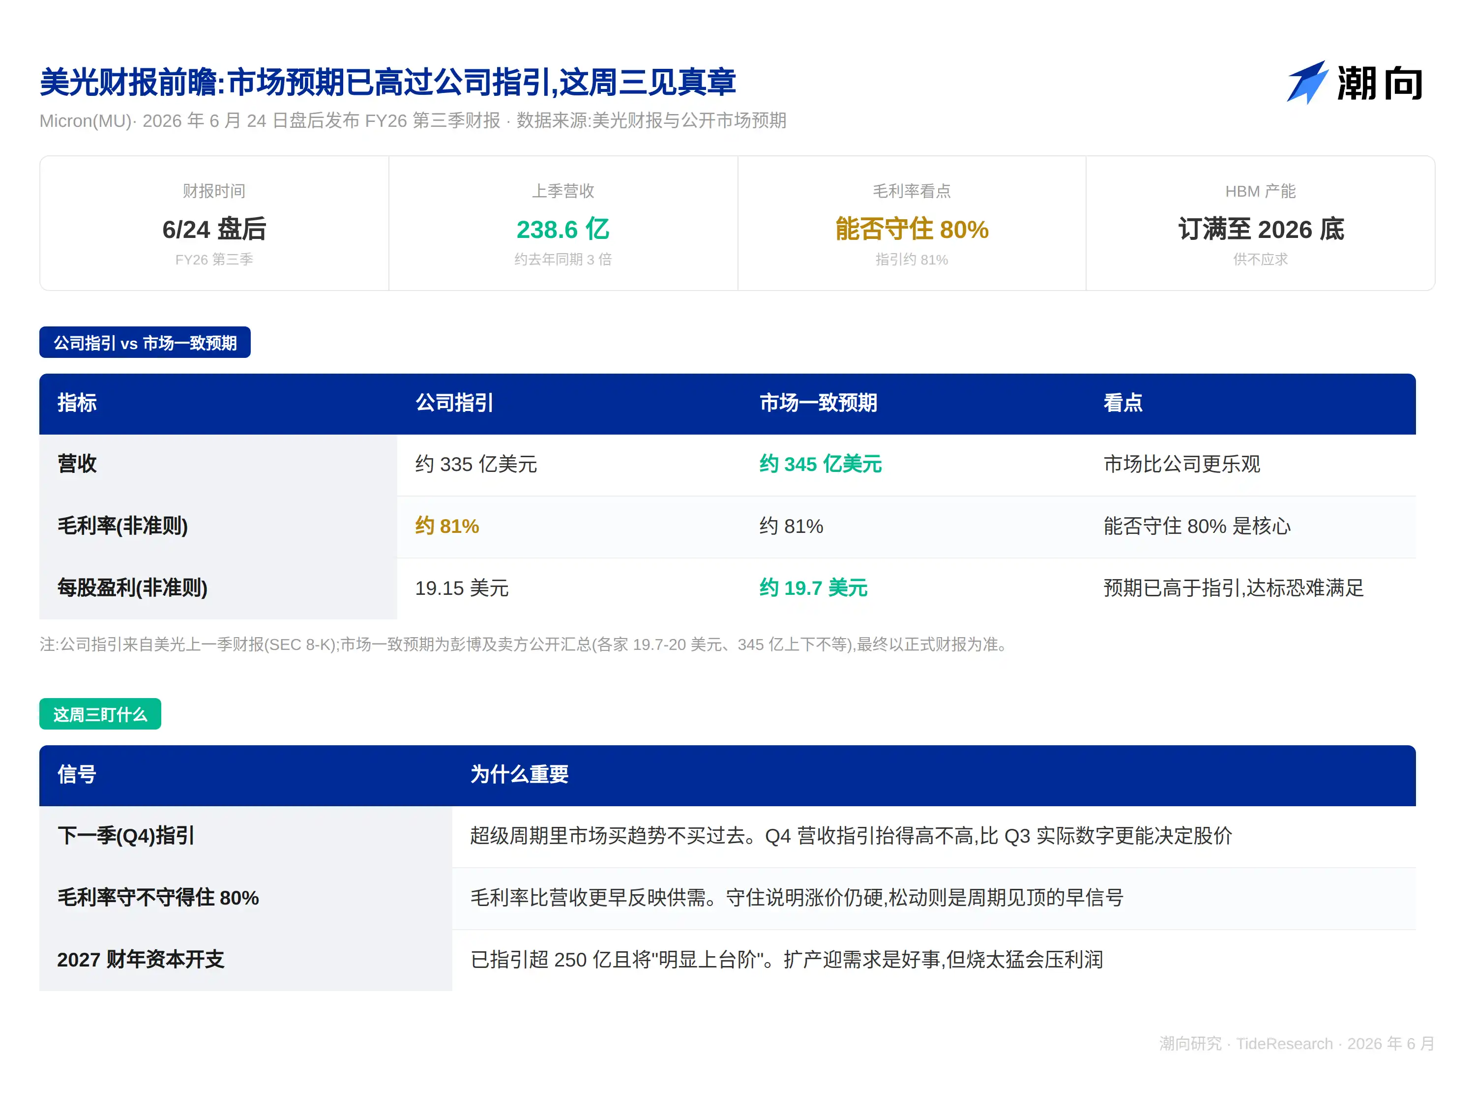Click the 潮向研究 · TideResearch footer
This screenshot has width=1475, height=1113.
tap(1297, 1044)
